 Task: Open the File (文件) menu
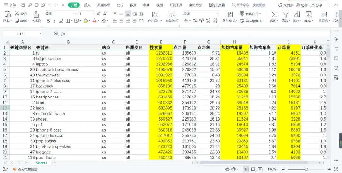(x=10, y=5)
